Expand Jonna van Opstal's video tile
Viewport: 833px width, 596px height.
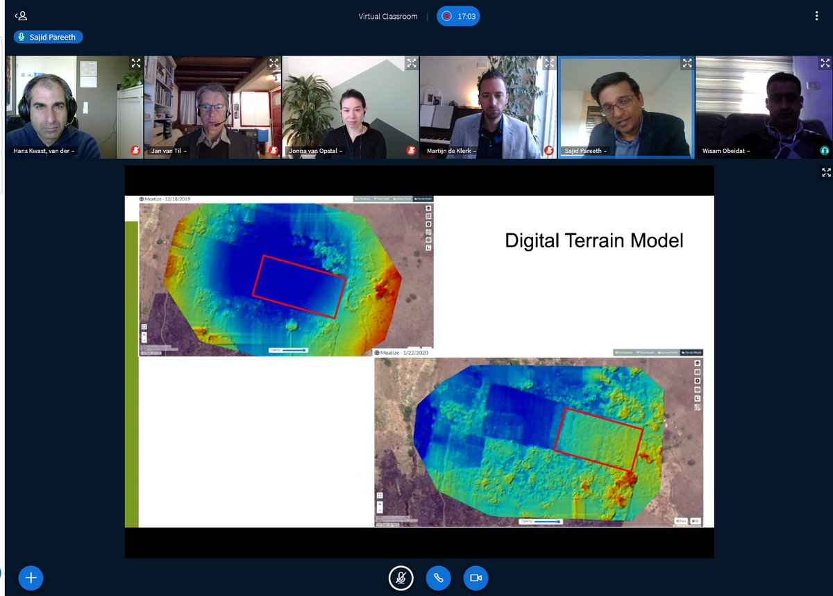(411, 63)
